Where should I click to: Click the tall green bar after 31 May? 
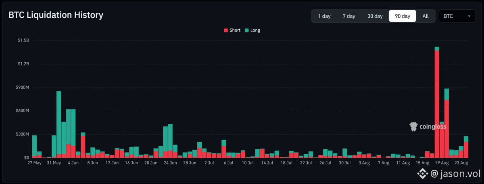[59, 124]
